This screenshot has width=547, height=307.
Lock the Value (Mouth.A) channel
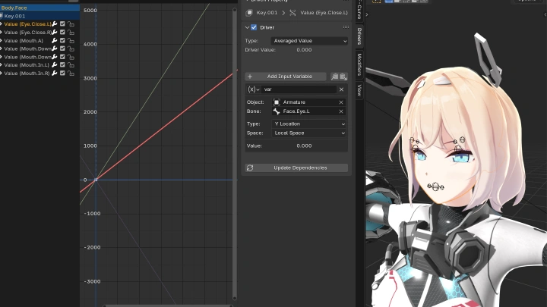pos(71,40)
